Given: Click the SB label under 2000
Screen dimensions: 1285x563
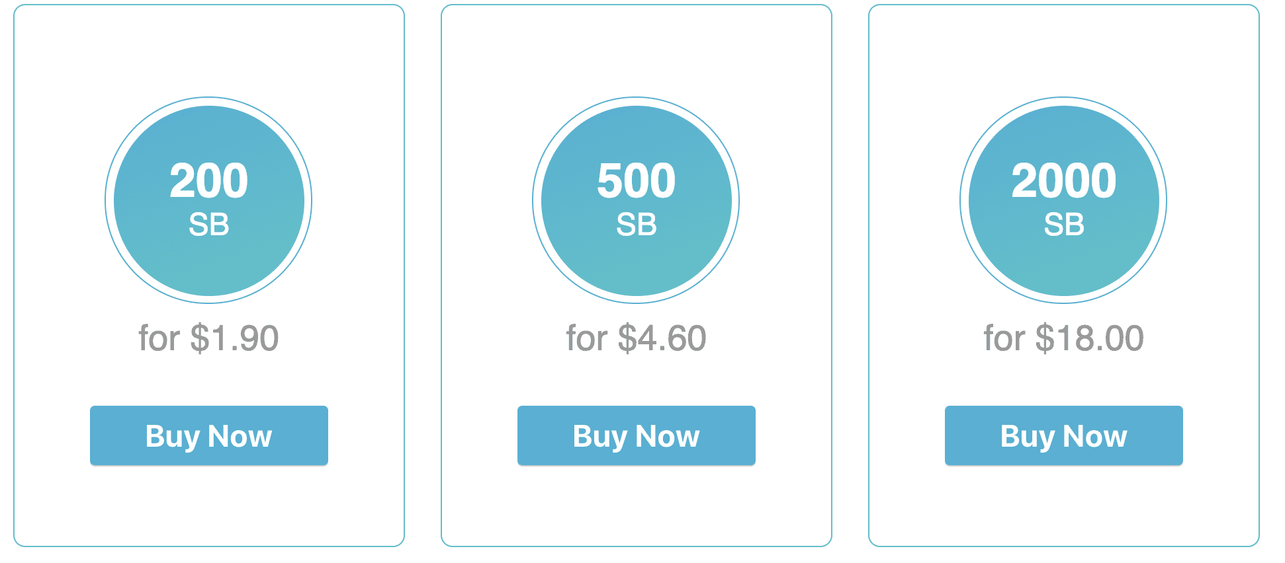Looking at the screenshot, I should (x=1063, y=225).
